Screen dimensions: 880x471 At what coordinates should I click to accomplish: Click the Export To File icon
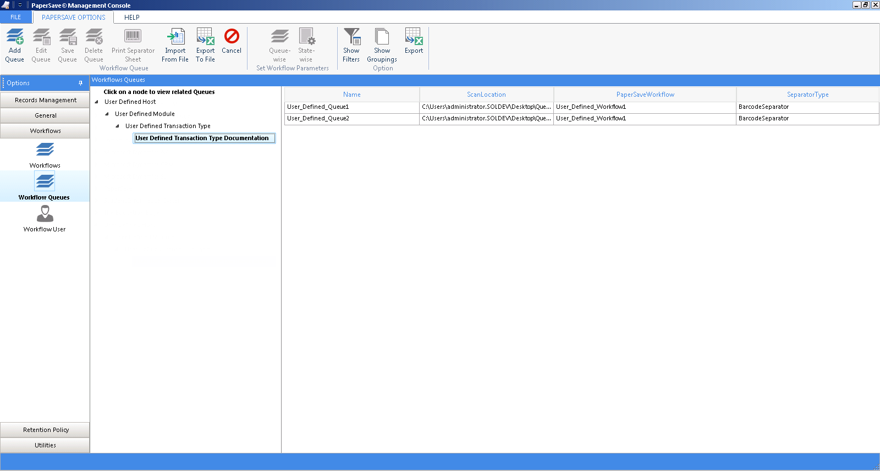click(x=205, y=36)
